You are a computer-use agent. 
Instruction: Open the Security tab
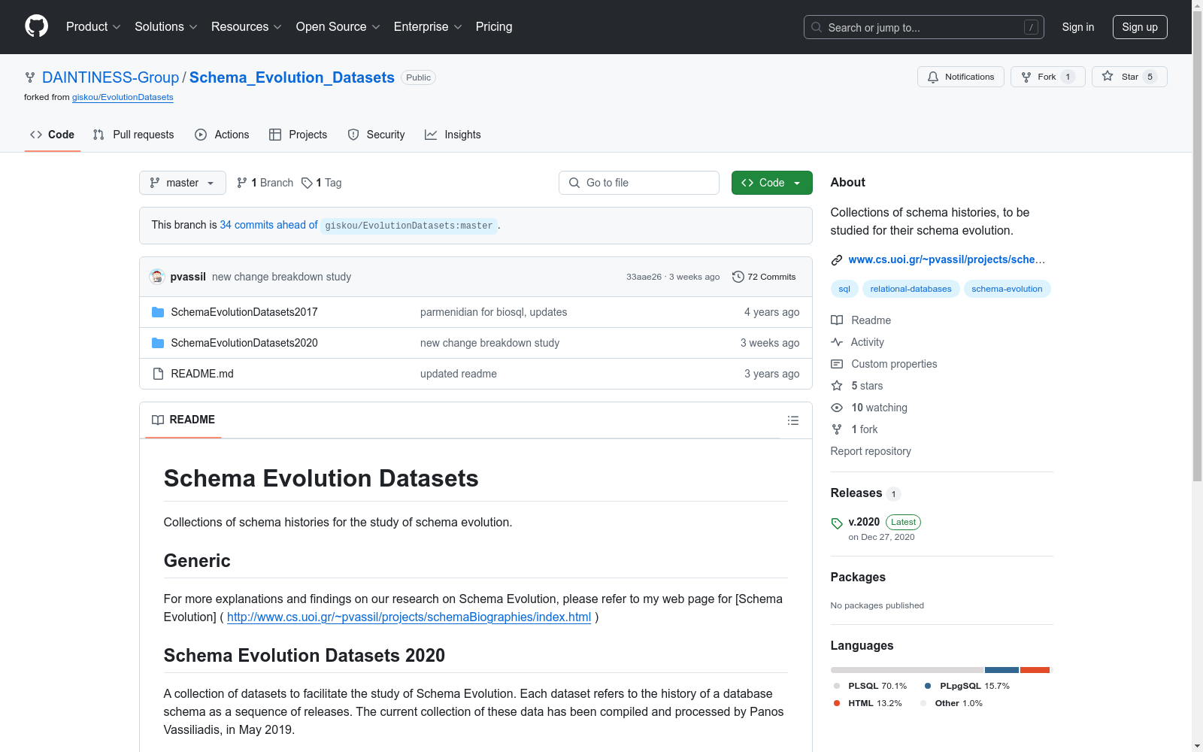376,135
